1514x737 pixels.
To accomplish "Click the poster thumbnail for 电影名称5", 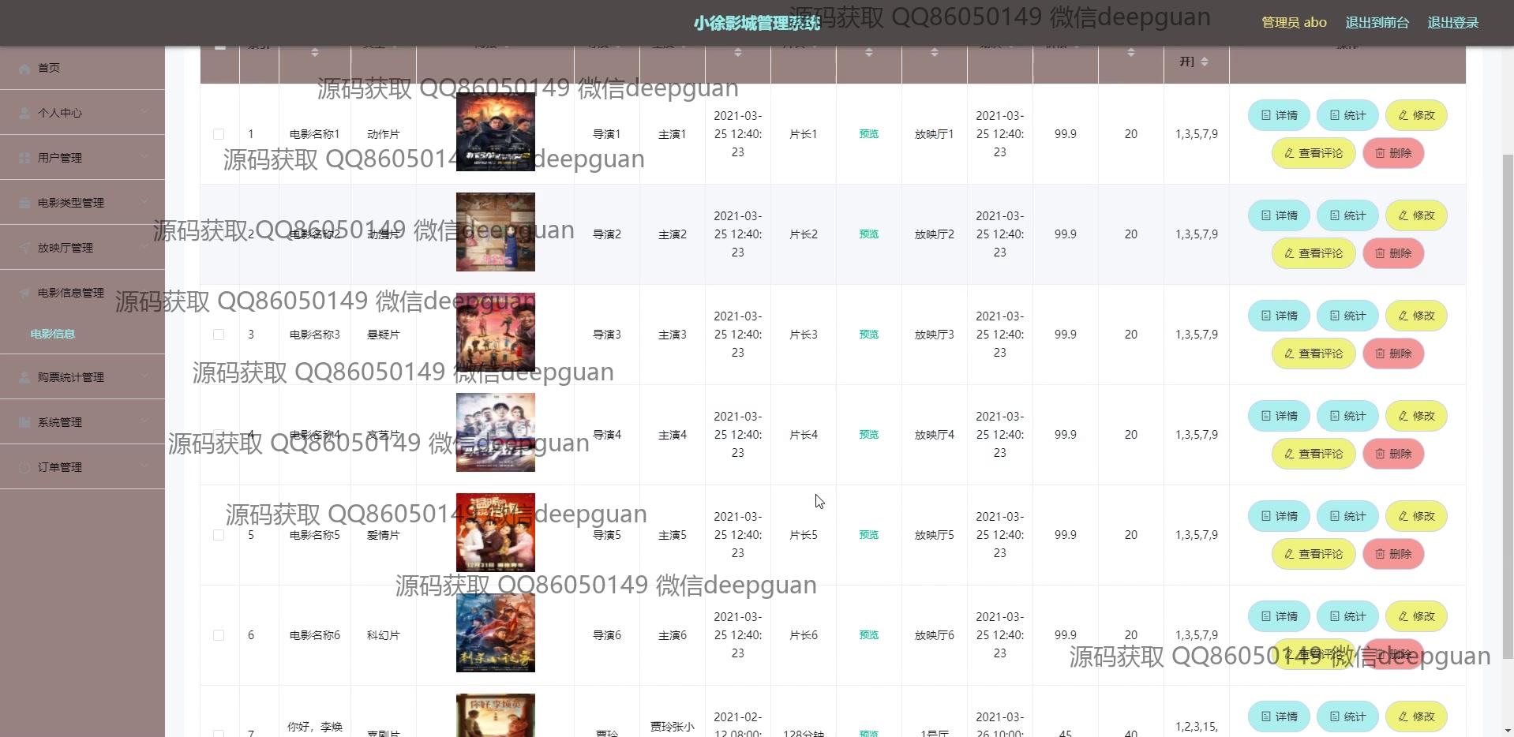I will pos(496,533).
